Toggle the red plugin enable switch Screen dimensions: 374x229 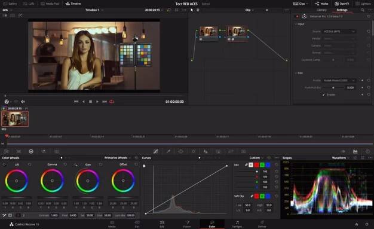pyautogui.click(x=297, y=17)
